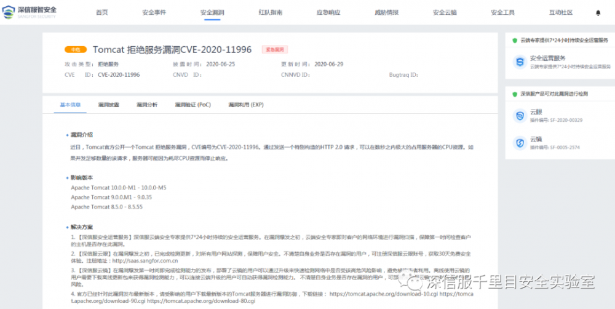Image resolution: width=615 pixels, height=309 pixels.
Task: Open the 威胁情报 navigation item
Action: [x=386, y=12]
